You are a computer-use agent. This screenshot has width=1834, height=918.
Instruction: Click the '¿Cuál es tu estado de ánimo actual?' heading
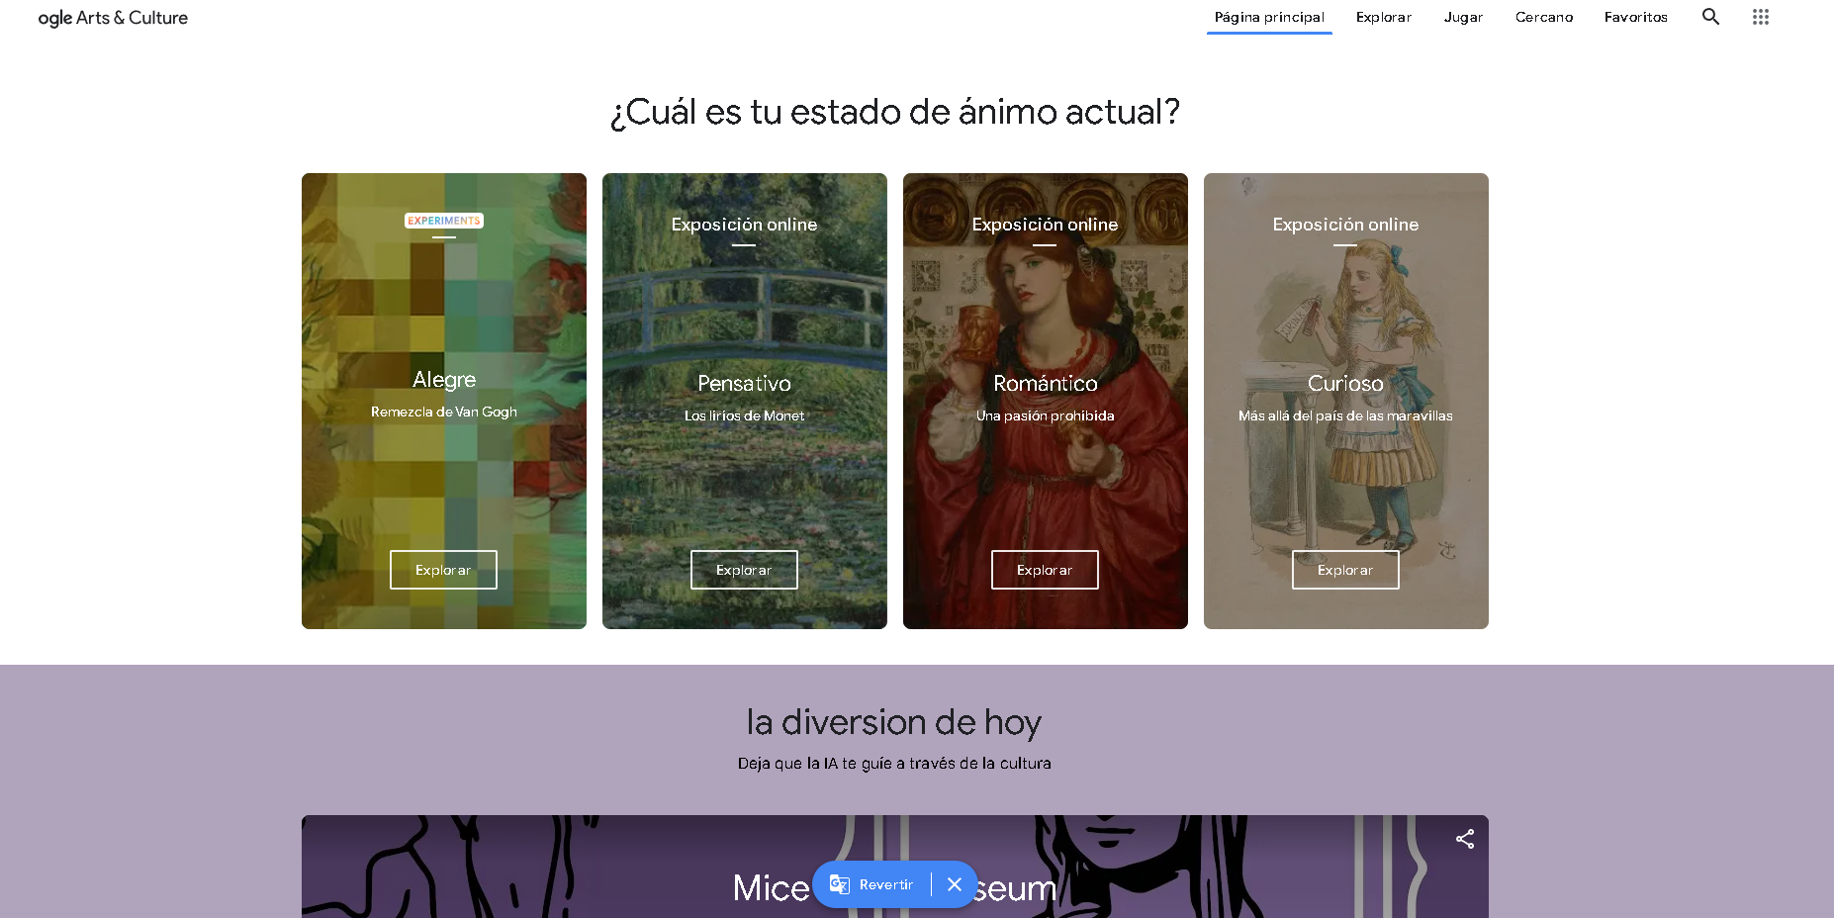coord(895,112)
